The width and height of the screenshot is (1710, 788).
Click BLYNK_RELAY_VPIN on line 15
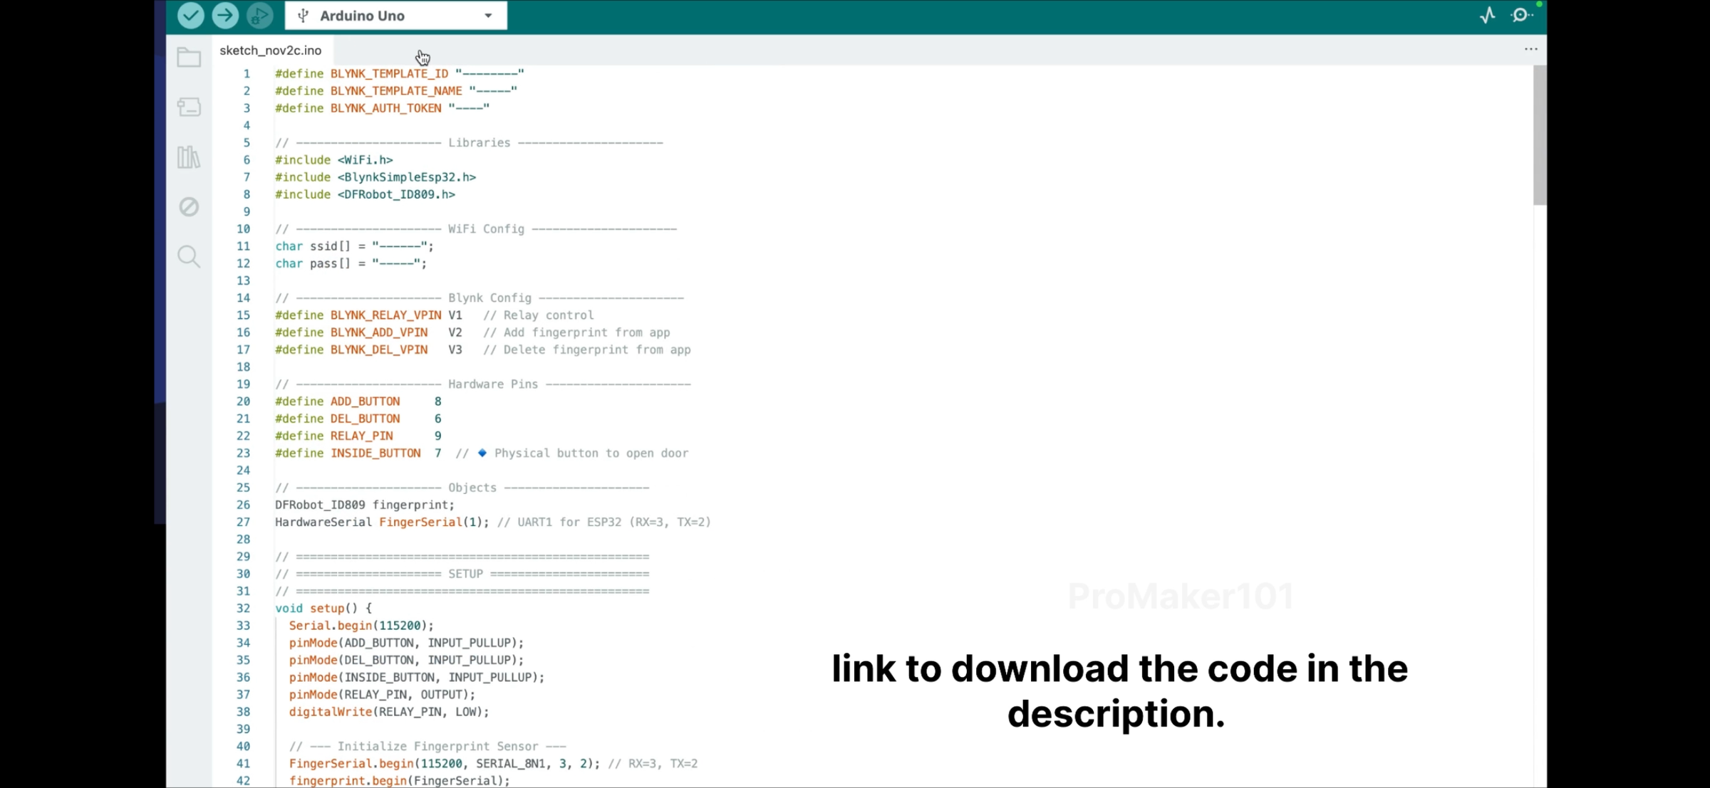tap(385, 315)
